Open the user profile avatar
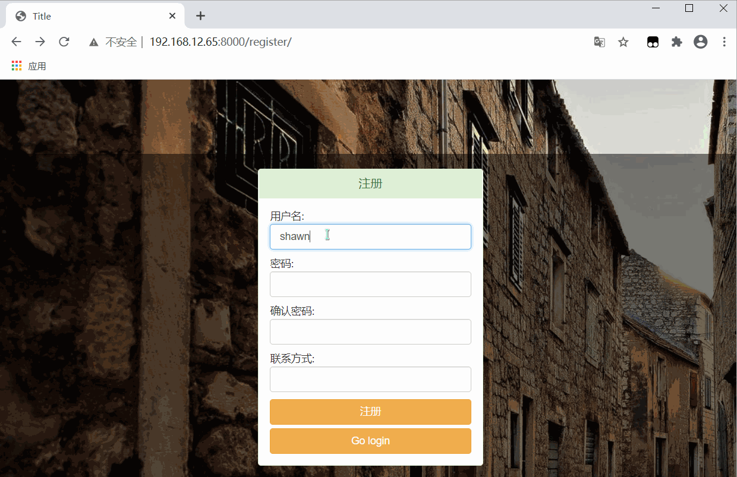Image resolution: width=737 pixels, height=477 pixels. [x=700, y=42]
